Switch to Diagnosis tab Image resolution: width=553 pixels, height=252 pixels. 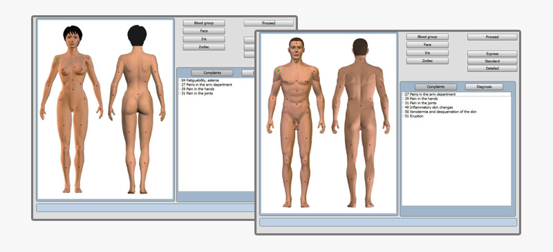click(x=484, y=87)
